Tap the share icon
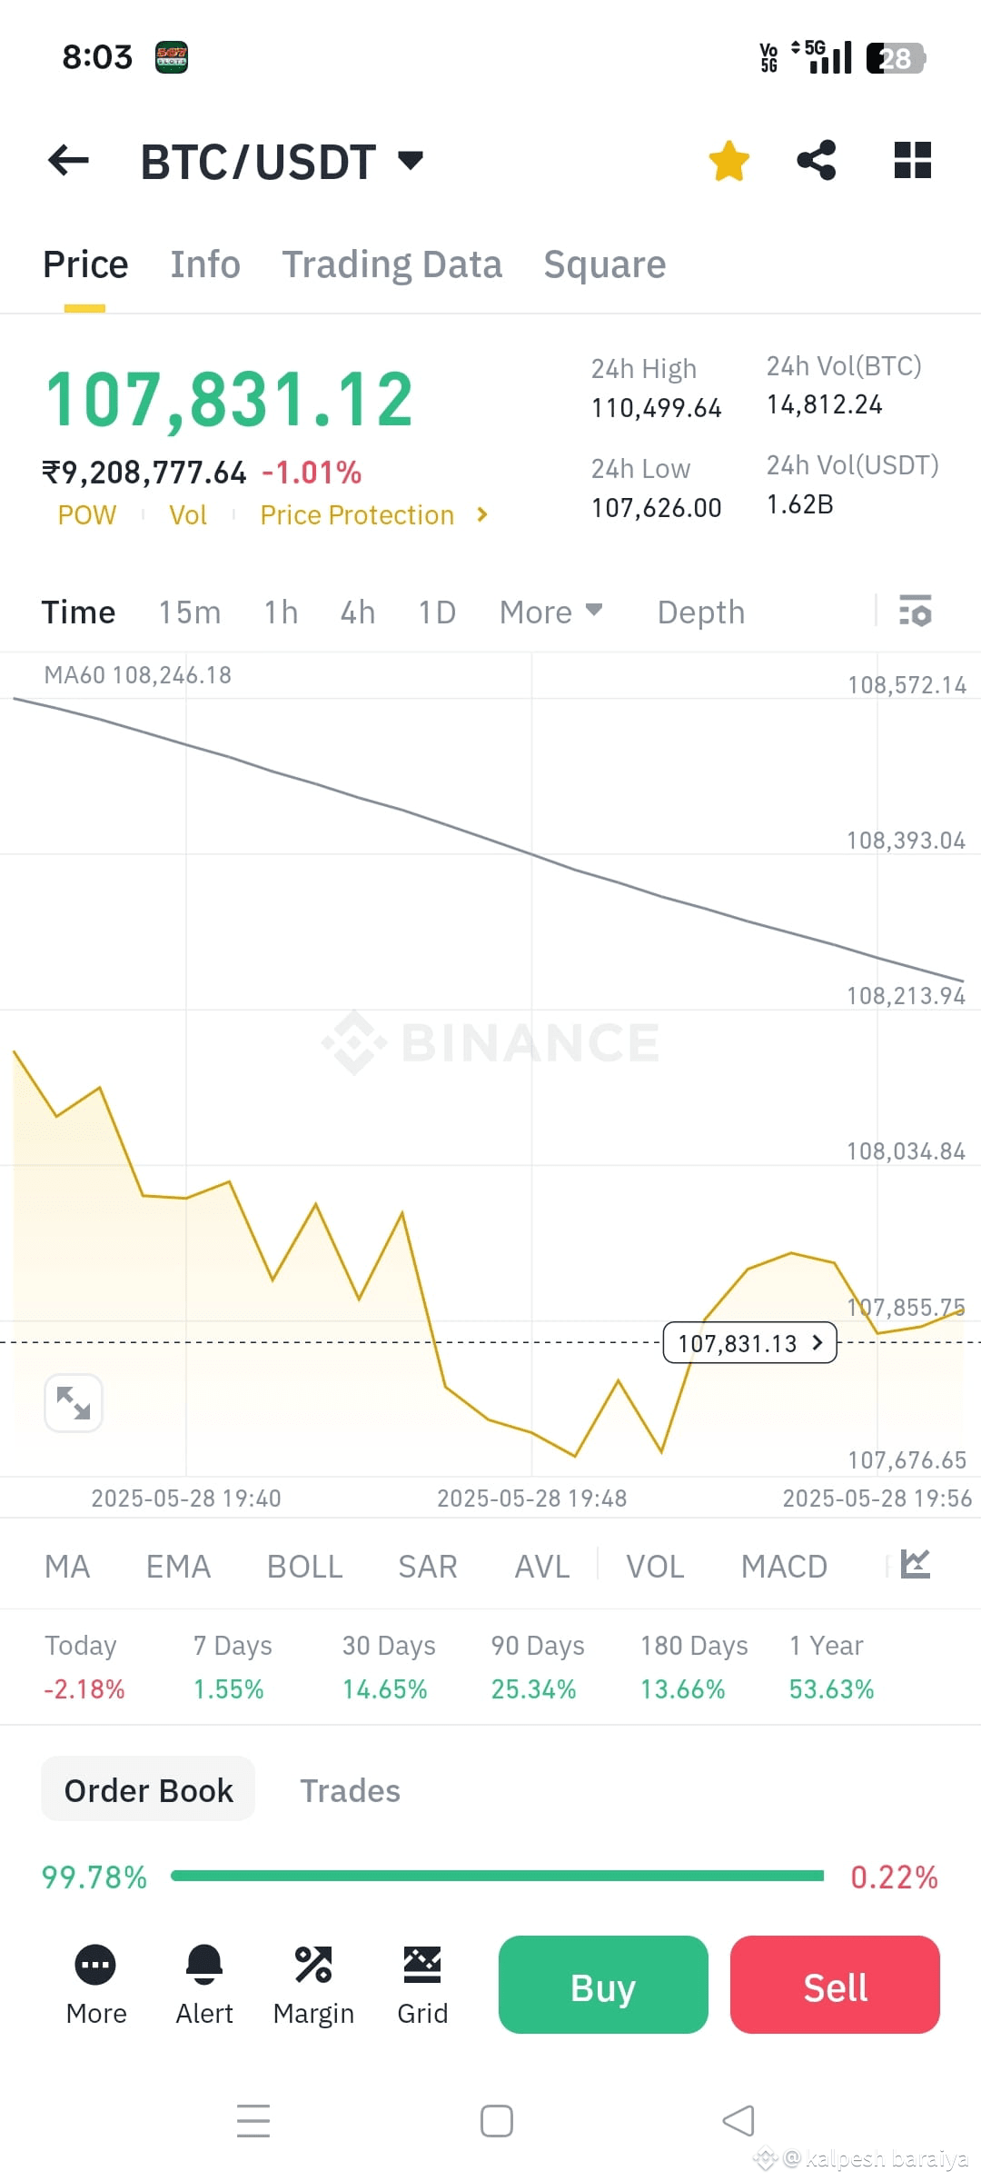Screen dimensions: 981x2181 click(817, 160)
